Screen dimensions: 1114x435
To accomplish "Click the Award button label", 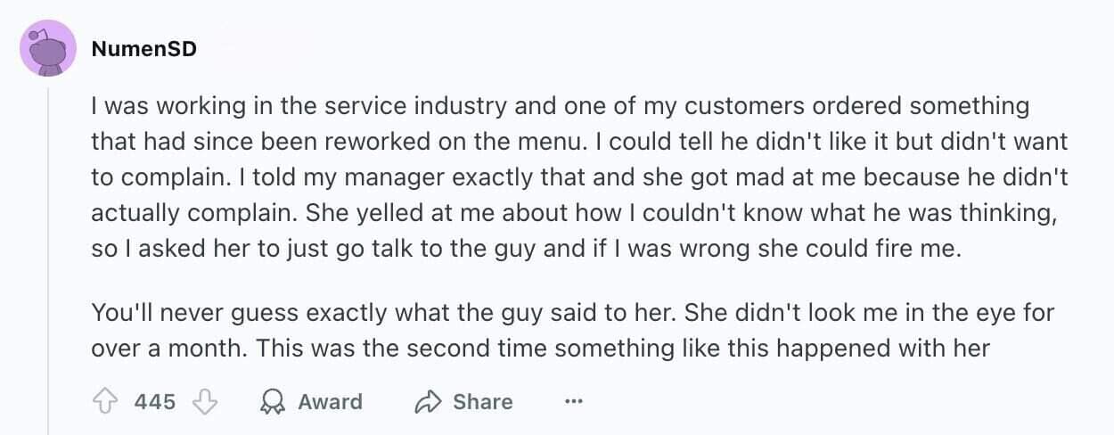I will (330, 402).
